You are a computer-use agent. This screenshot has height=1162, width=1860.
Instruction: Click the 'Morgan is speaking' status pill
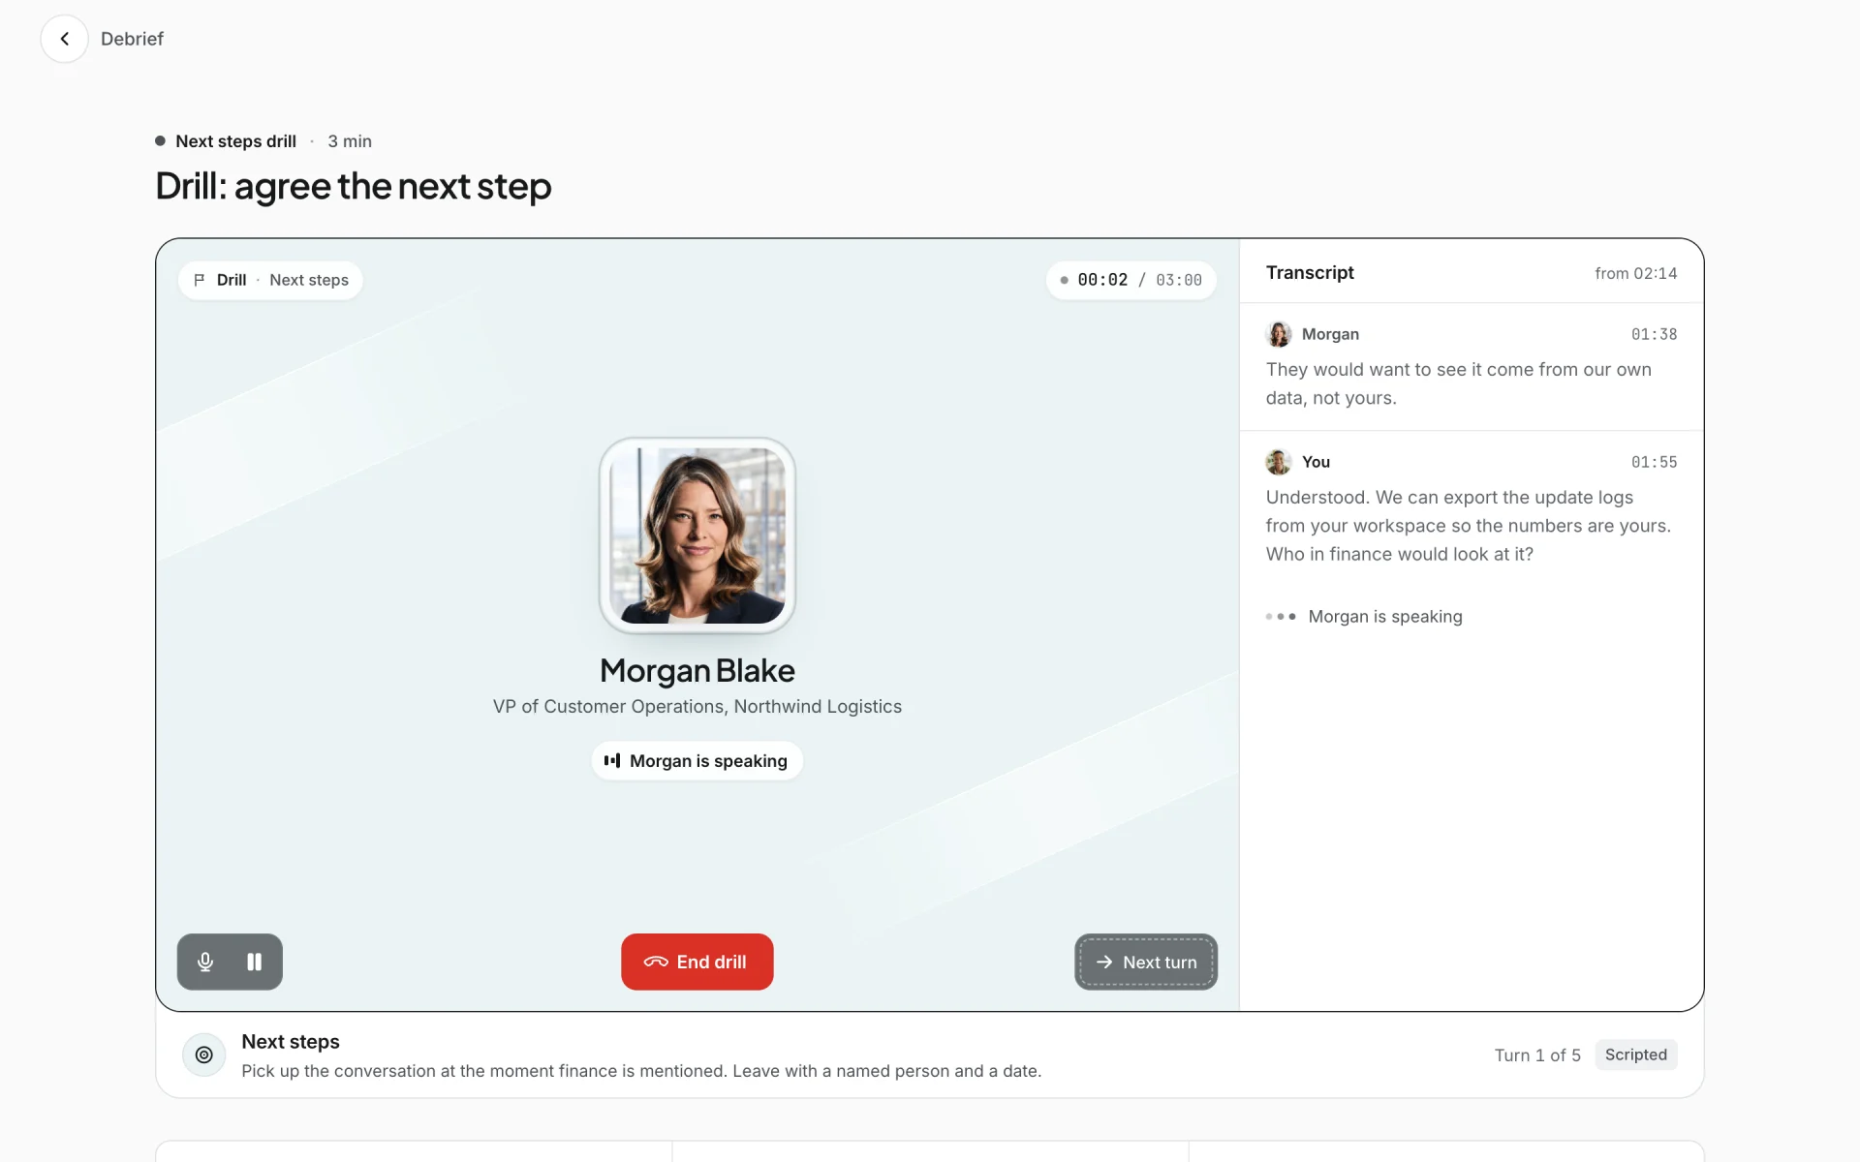(x=697, y=761)
